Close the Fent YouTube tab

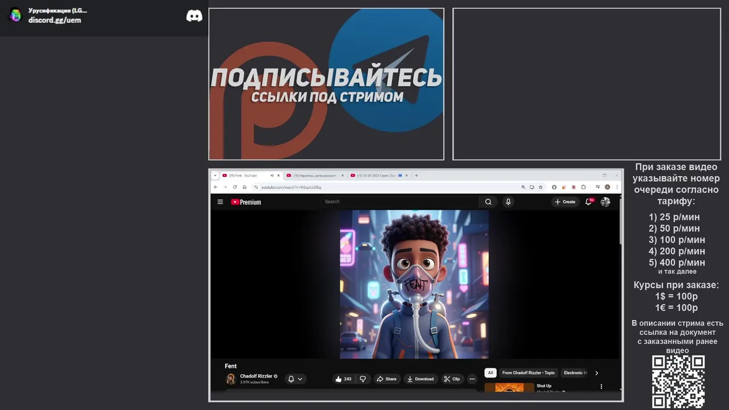[279, 175]
